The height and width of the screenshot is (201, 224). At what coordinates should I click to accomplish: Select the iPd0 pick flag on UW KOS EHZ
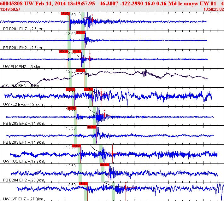click(76, 146)
